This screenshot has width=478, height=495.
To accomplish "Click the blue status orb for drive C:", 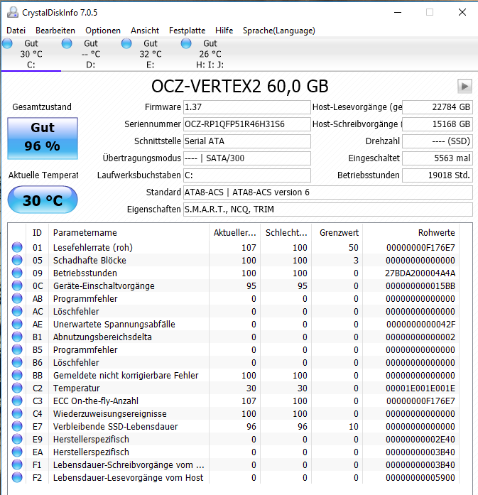I will tap(7, 43).
